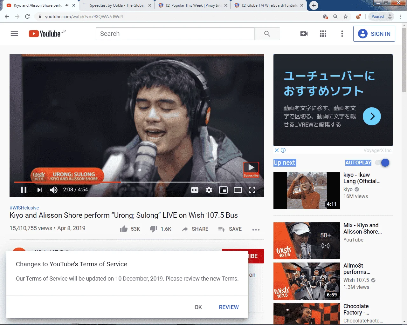Open the YouTube apps grid

tap(323, 34)
